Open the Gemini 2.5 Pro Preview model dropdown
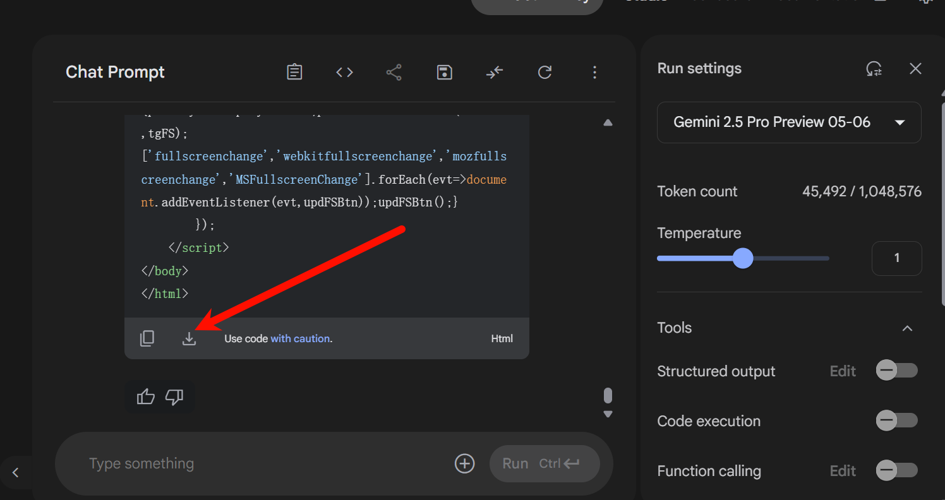This screenshot has width=945, height=500. pyautogui.click(x=789, y=122)
